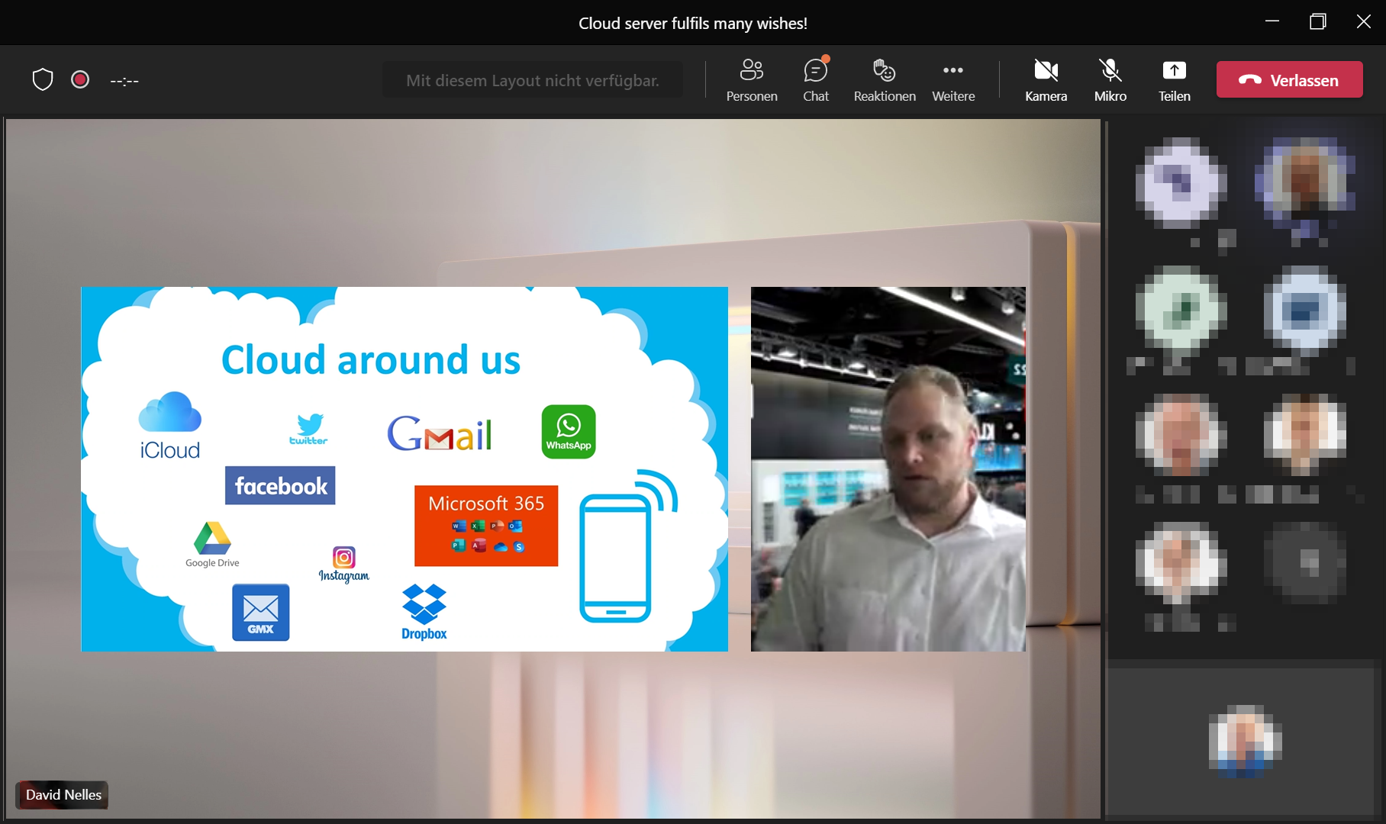
Task: Click own video preview avatar at bottom
Action: [1245, 741]
